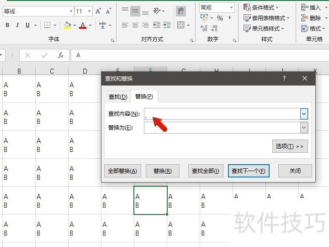Switch to the 查找(D) tab
The width and height of the screenshot is (329, 247).
click(x=118, y=97)
